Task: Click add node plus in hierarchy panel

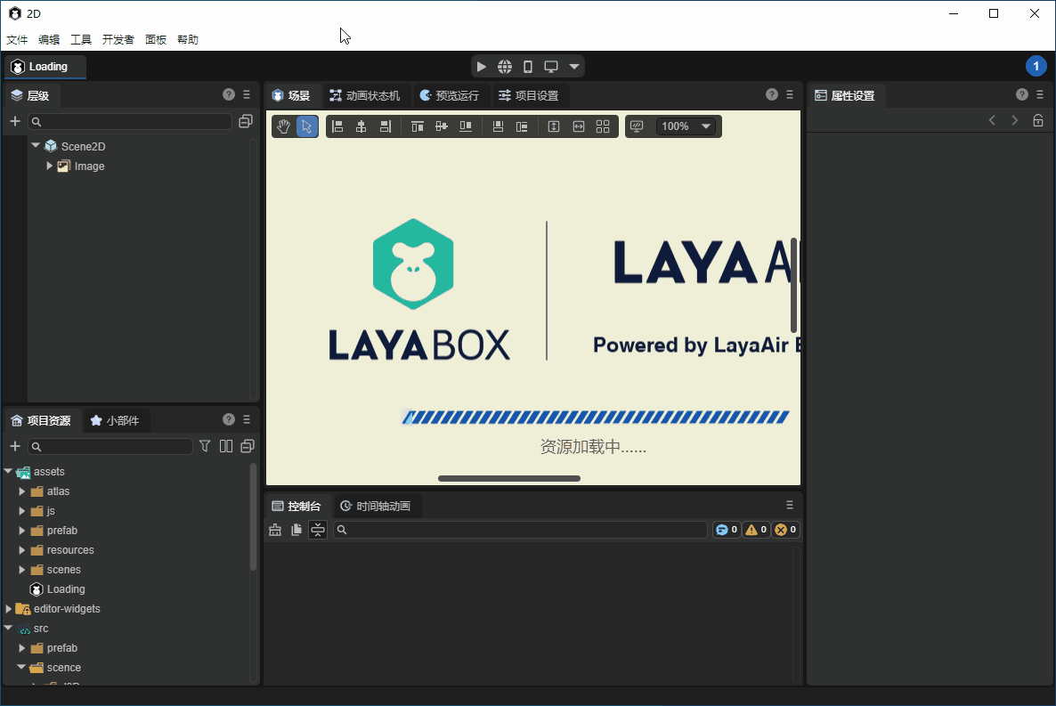Action: (x=14, y=121)
